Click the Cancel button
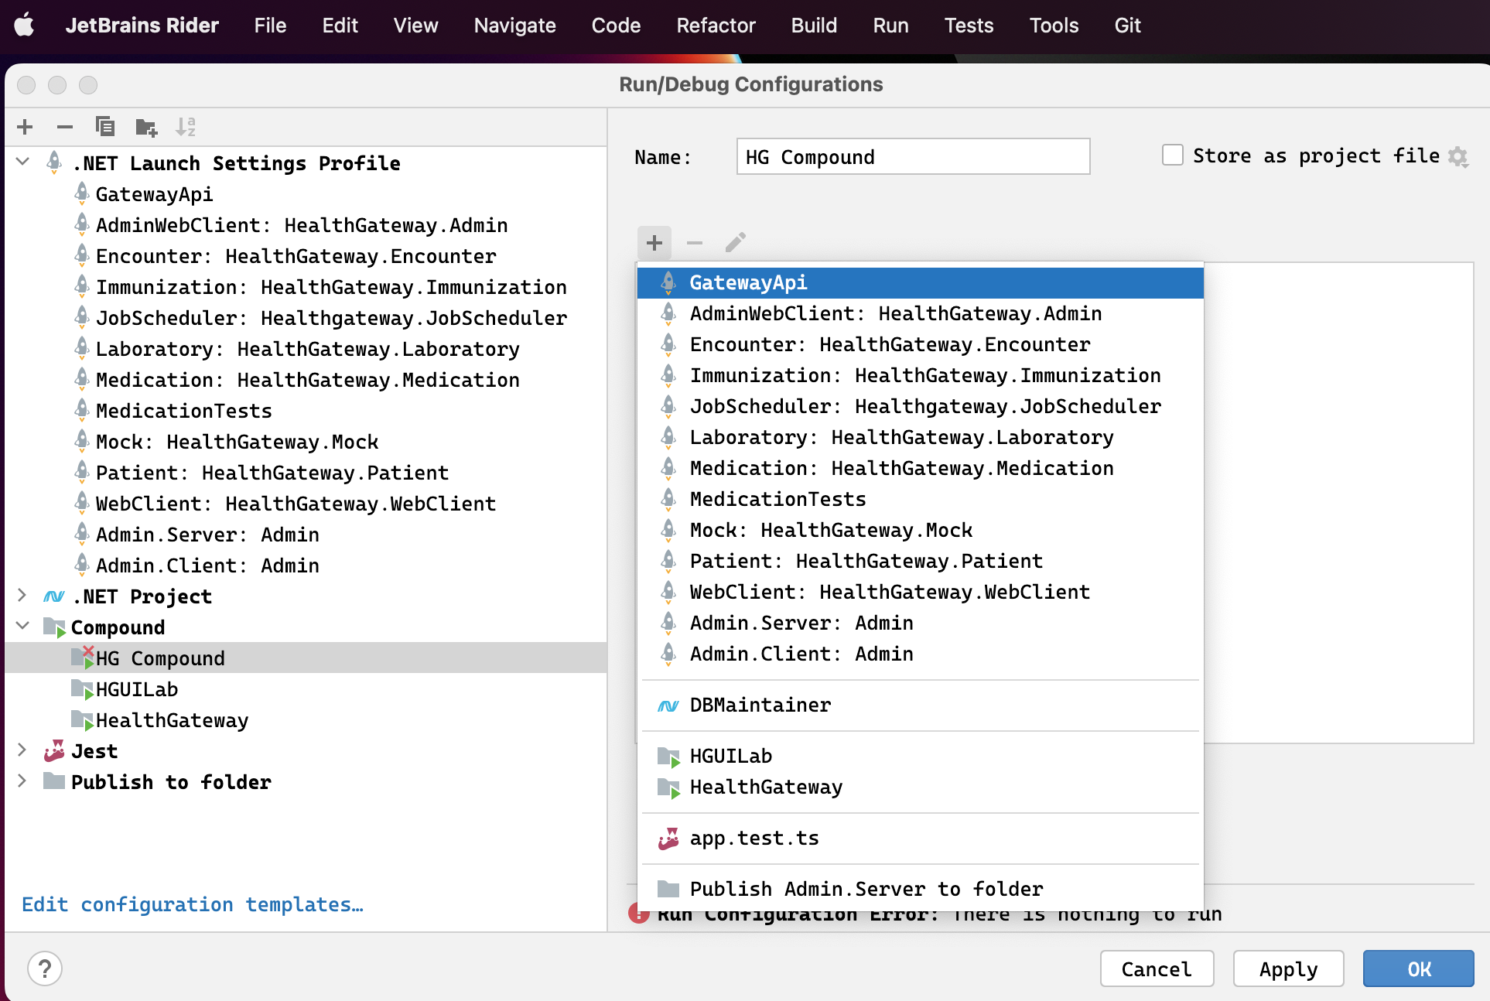Screen dimensions: 1490x1001 [x=1157, y=969]
